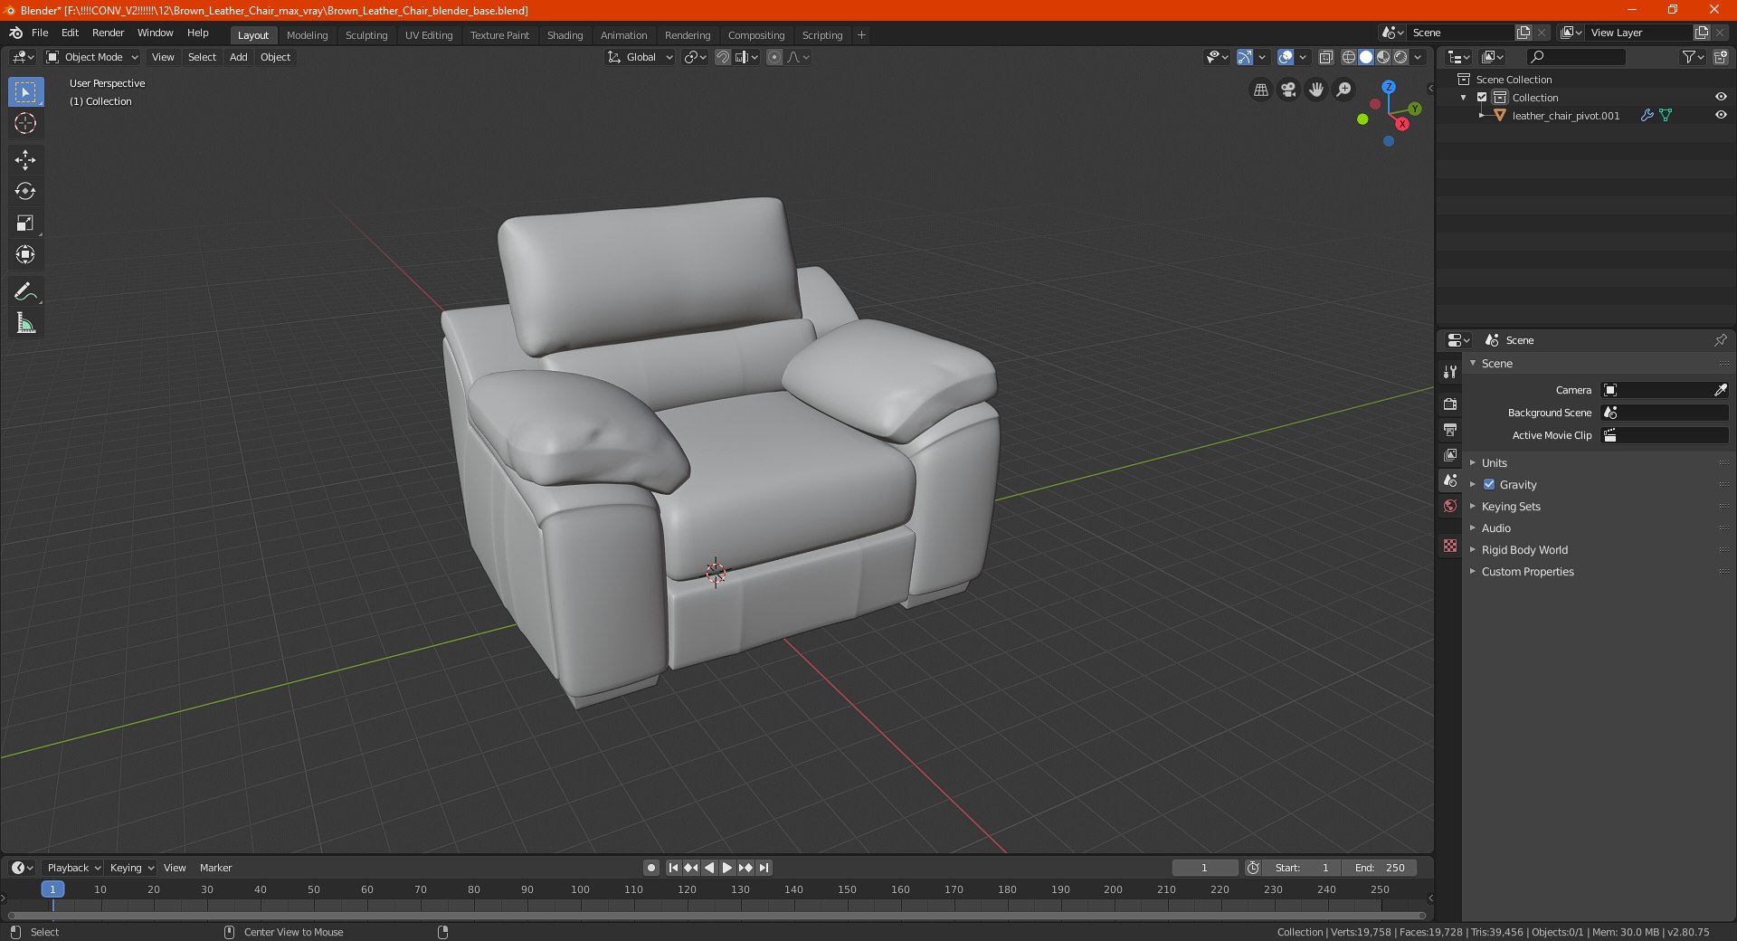
Task: Hide Collection with its eye icon
Action: pyautogui.click(x=1721, y=97)
